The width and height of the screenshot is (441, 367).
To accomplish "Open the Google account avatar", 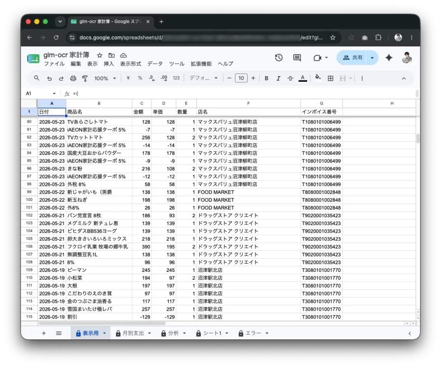I will click(x=407, y=58).
